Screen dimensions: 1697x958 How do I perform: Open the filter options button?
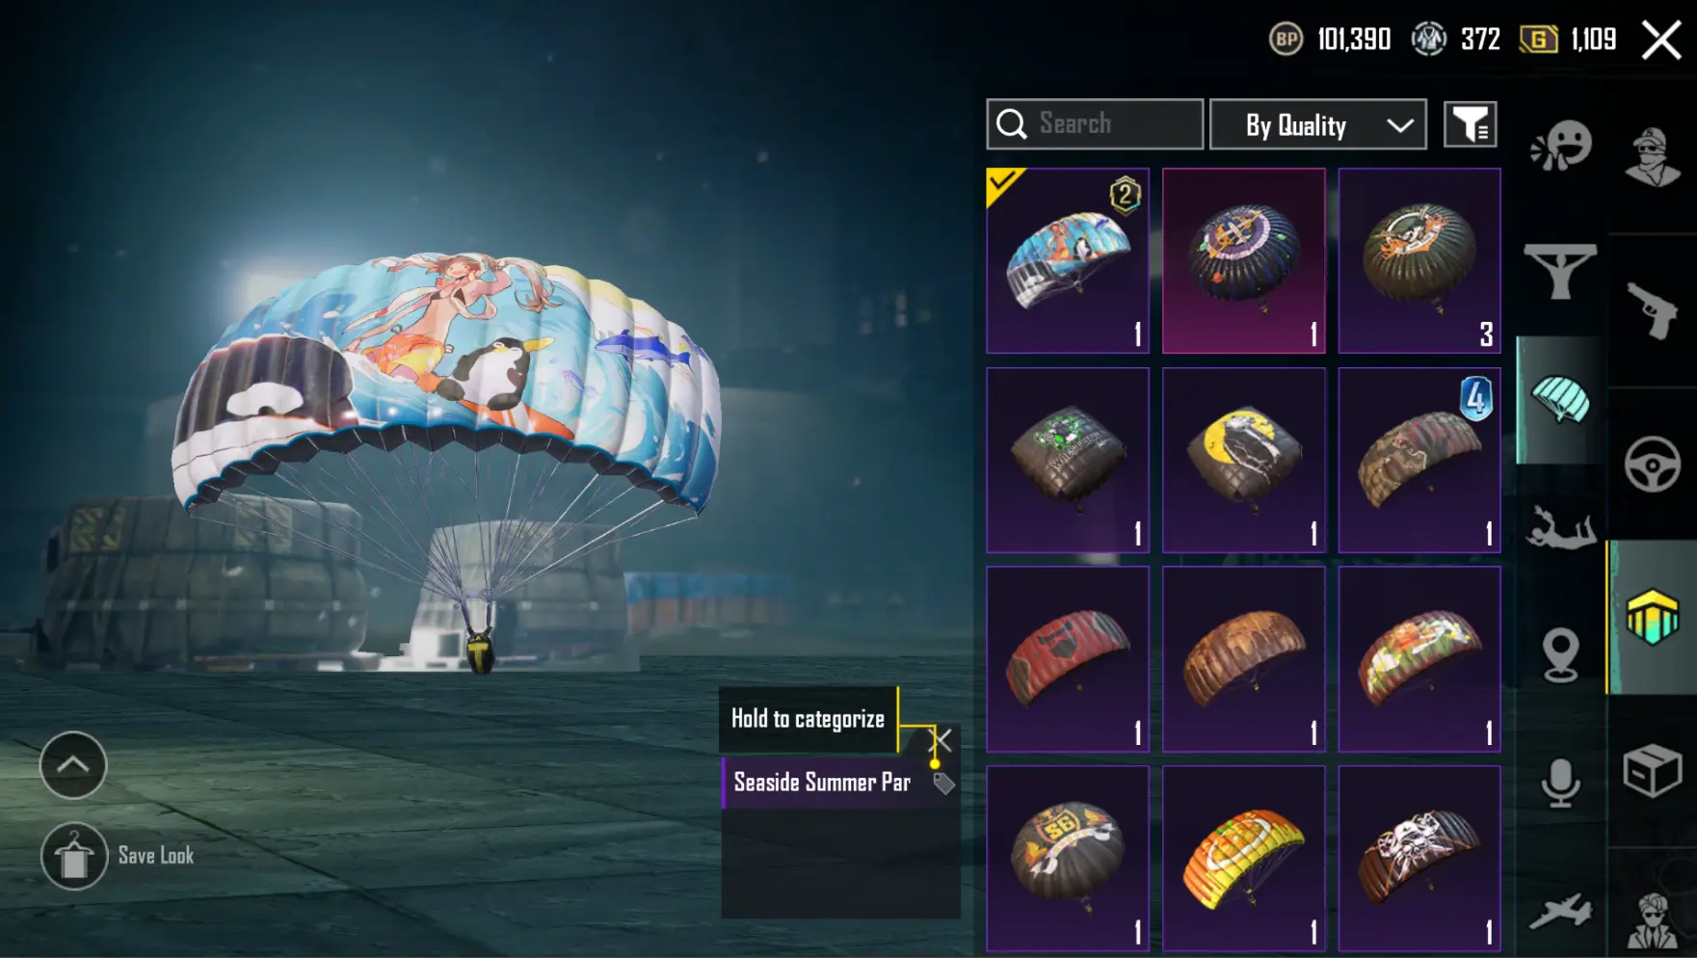pyautogui.click(x=1470, y=124)
